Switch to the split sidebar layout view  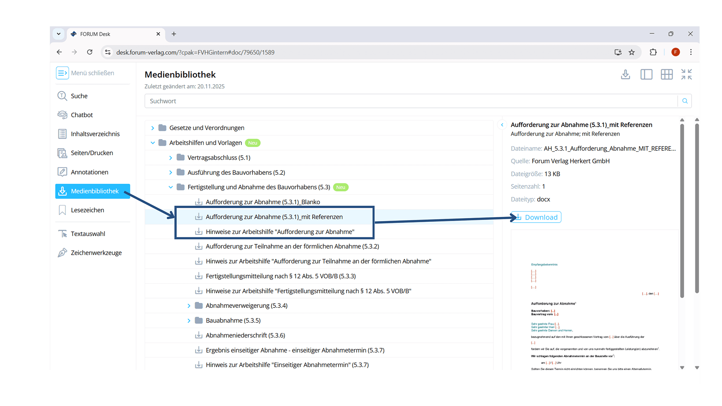[646, 74]
